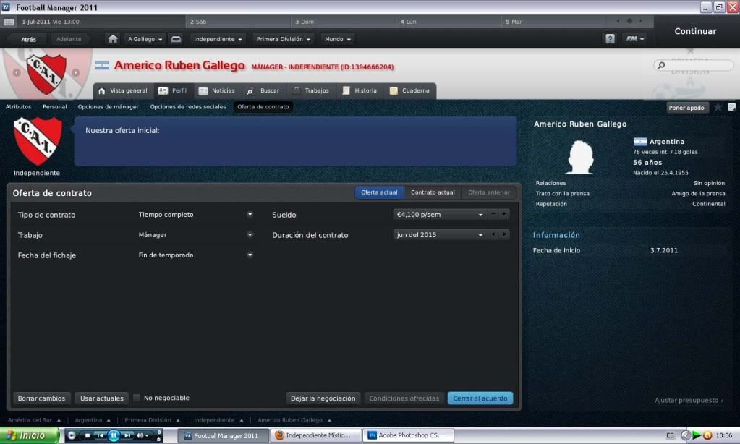Open the calendar icon beside the date
This screenshot has width=740, height=444.
click(9, 22)
